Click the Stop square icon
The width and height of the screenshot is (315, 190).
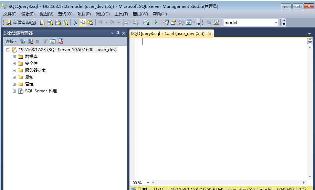click(38, 41)
